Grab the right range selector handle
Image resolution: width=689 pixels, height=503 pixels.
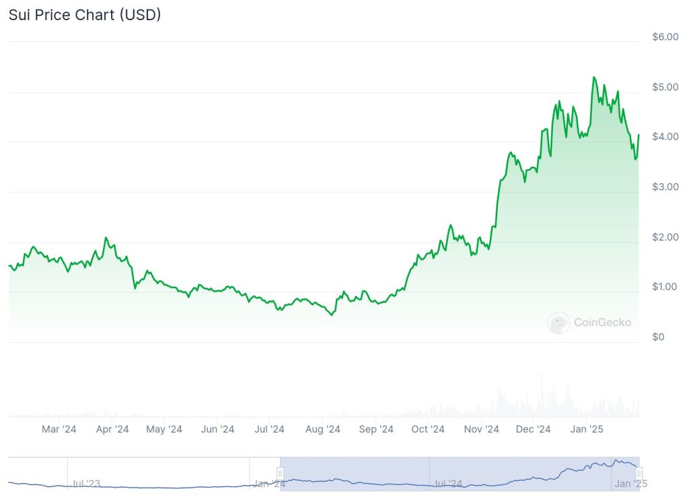639,473
